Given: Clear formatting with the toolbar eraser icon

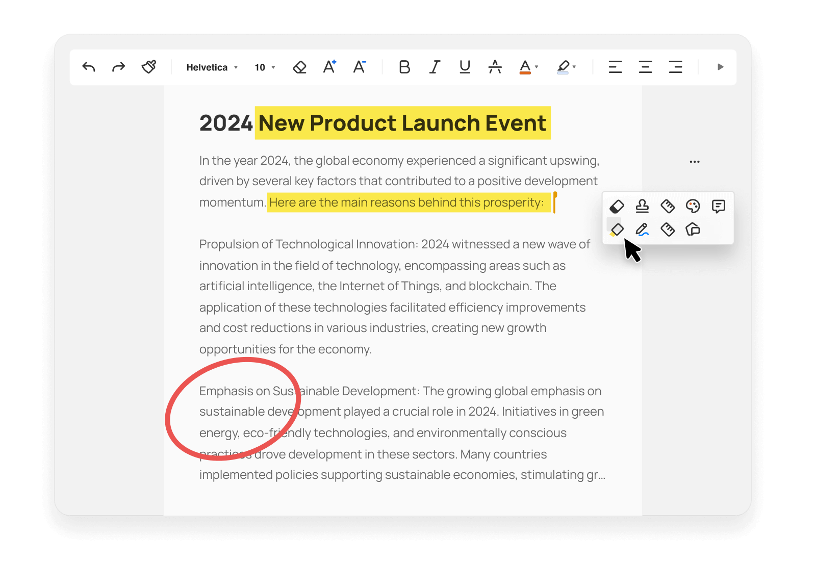Looking at the screenshot, I should (300, 67).
